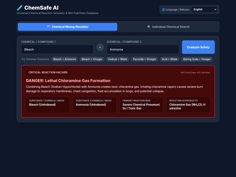
Task: Choose the Bleach + Vinegar scenario chip
Action: (x=92, y=59)
